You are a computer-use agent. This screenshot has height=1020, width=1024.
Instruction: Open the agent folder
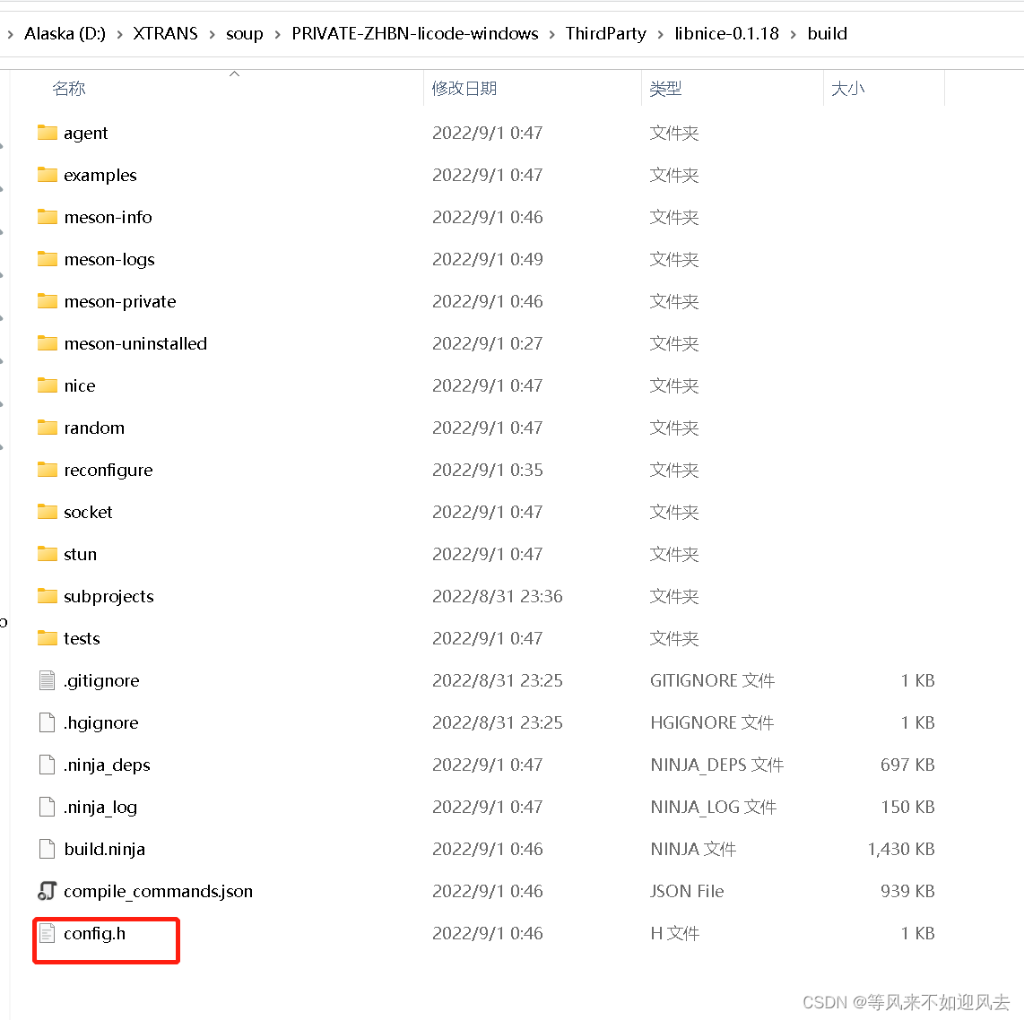pos(86,133)
